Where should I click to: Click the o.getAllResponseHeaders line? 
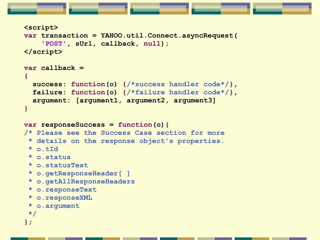tap(82, 182)
